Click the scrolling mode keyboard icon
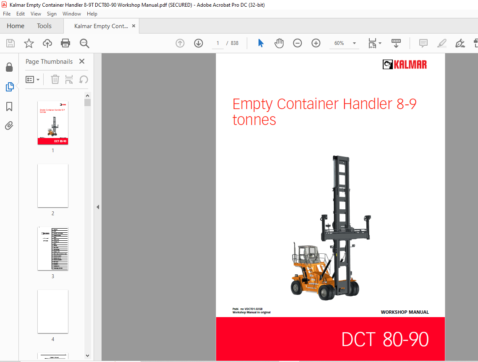Screen dimensions: 478x362 tap(396, 43)
